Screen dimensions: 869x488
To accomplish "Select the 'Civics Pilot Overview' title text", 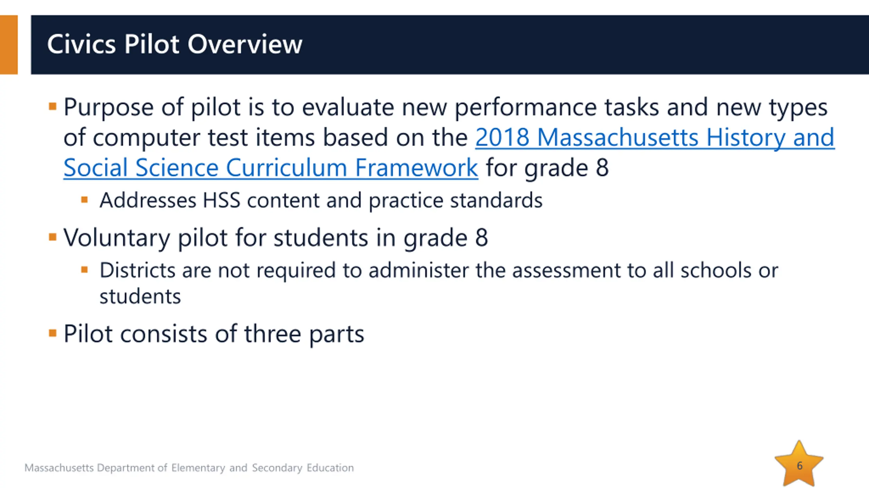I will pos(174,44).
